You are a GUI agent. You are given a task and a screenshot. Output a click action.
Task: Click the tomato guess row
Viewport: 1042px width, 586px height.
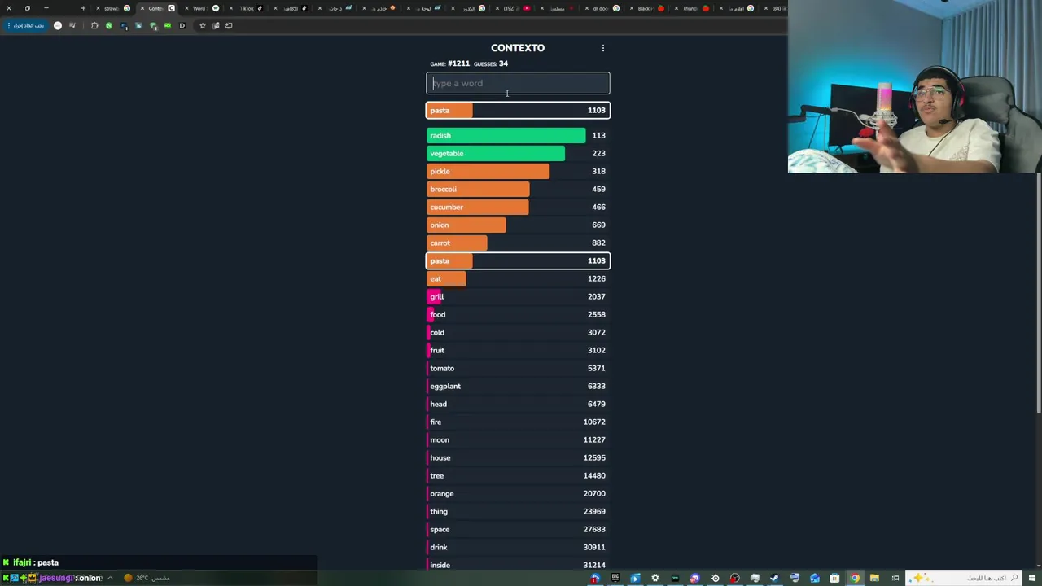click(518, 368)
